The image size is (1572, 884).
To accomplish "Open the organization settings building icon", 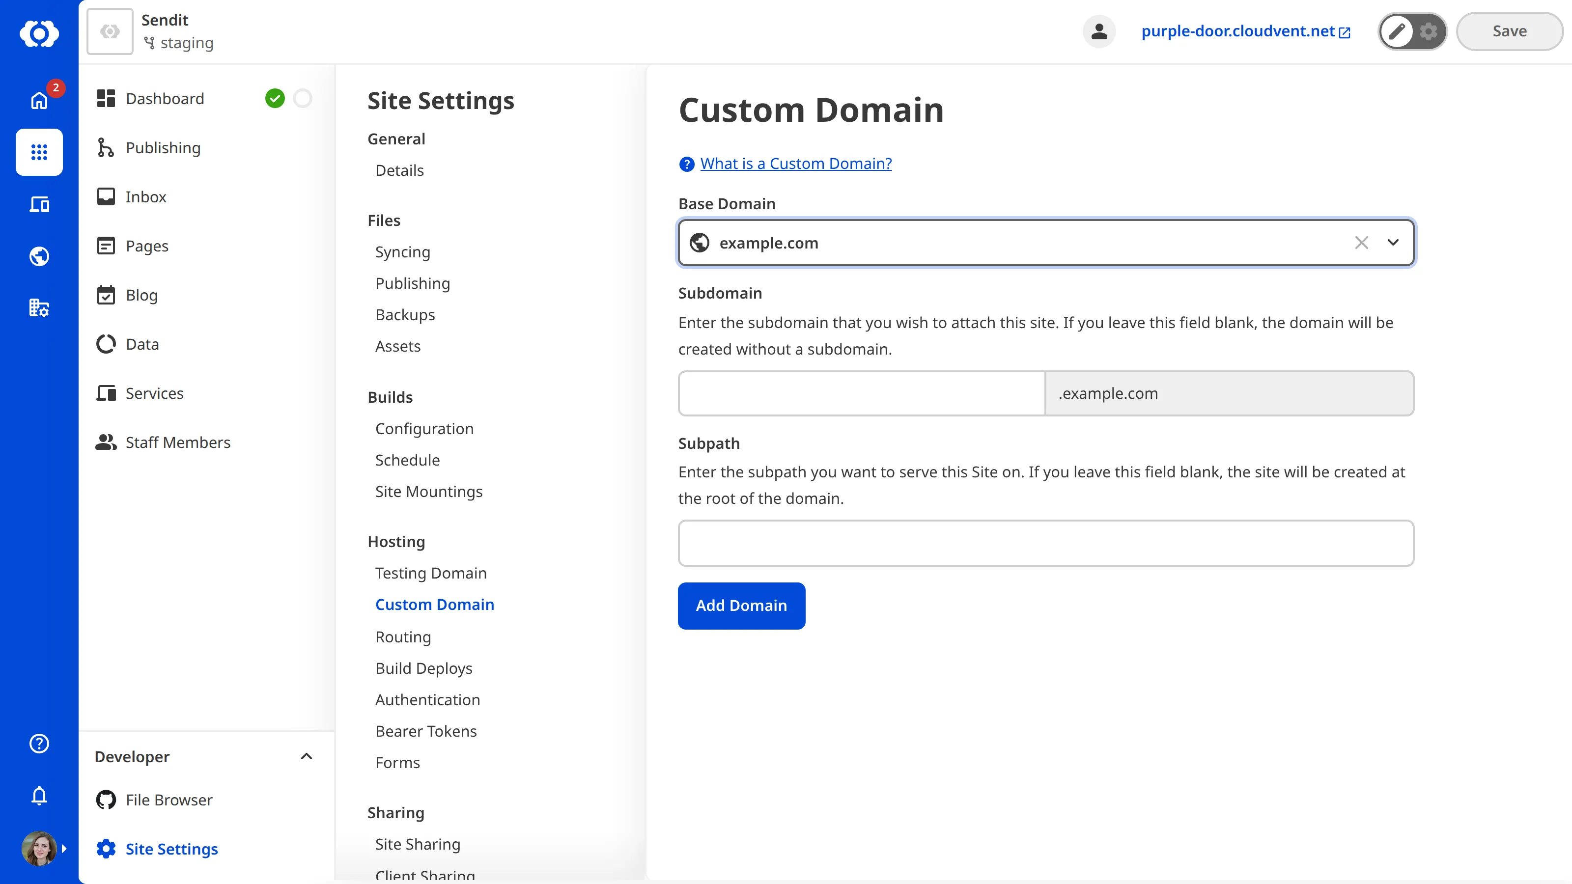I will tap(39, 307).
